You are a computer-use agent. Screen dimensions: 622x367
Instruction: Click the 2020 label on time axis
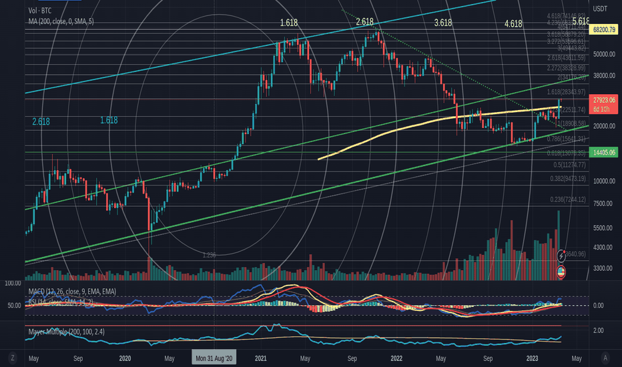[125, 358]
